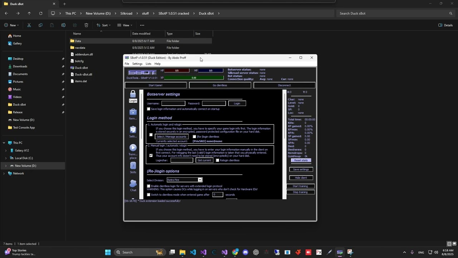
Task: Open the Windows Start menu
Action: tap(108, 252)
